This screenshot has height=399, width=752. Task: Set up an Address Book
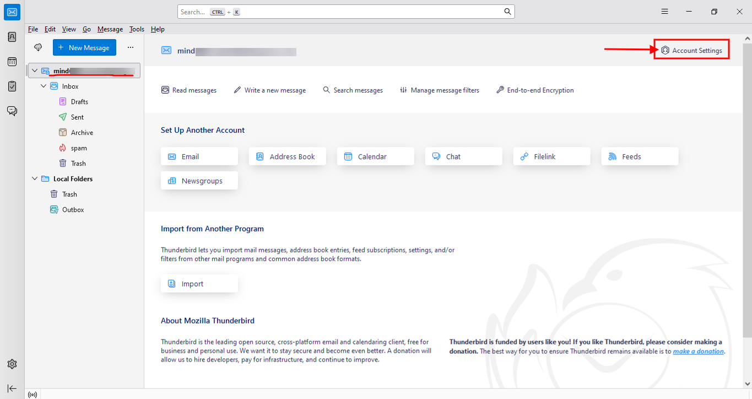click(288, 157)
